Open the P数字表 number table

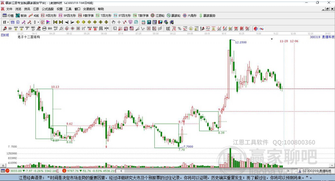(x=86, y=16)
